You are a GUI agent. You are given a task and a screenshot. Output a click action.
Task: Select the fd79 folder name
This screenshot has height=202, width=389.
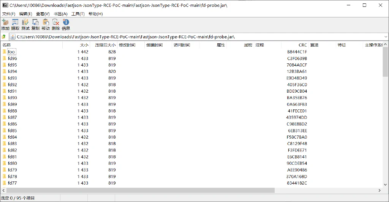point(13,170)
